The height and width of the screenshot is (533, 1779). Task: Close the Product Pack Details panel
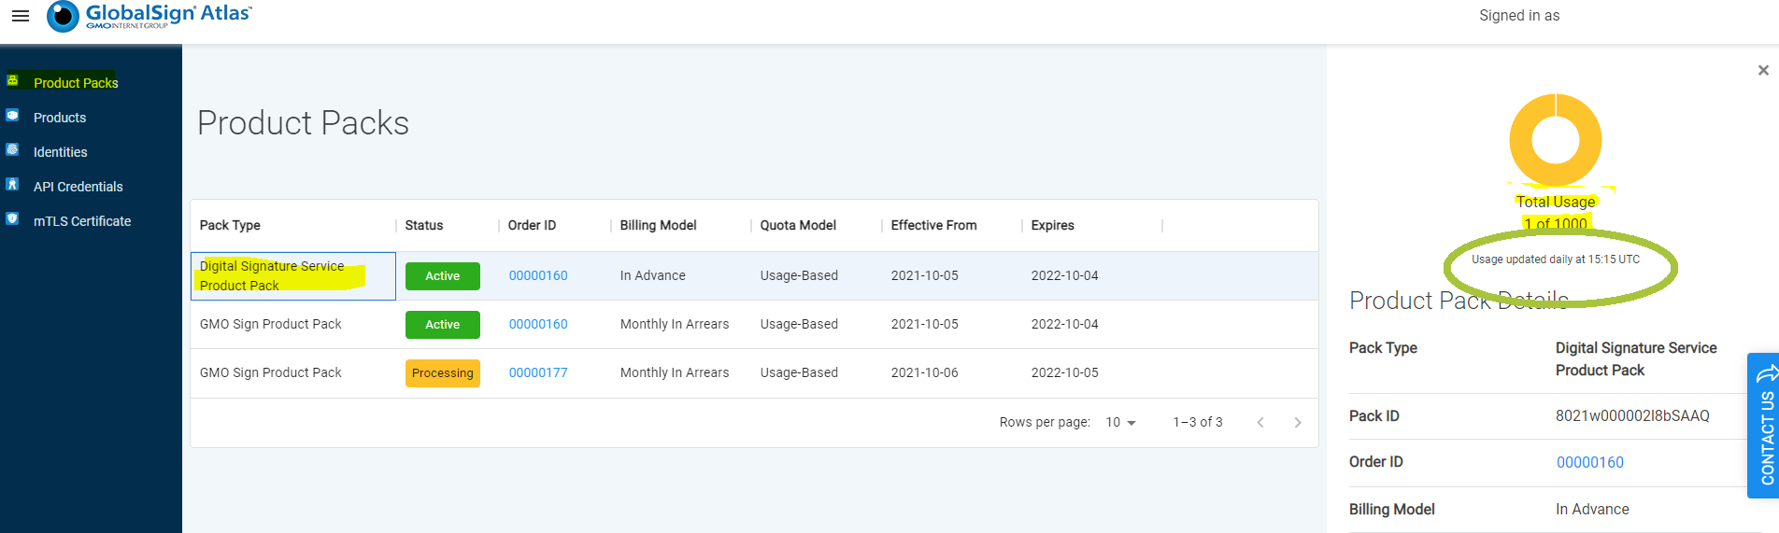point(1763,70)
